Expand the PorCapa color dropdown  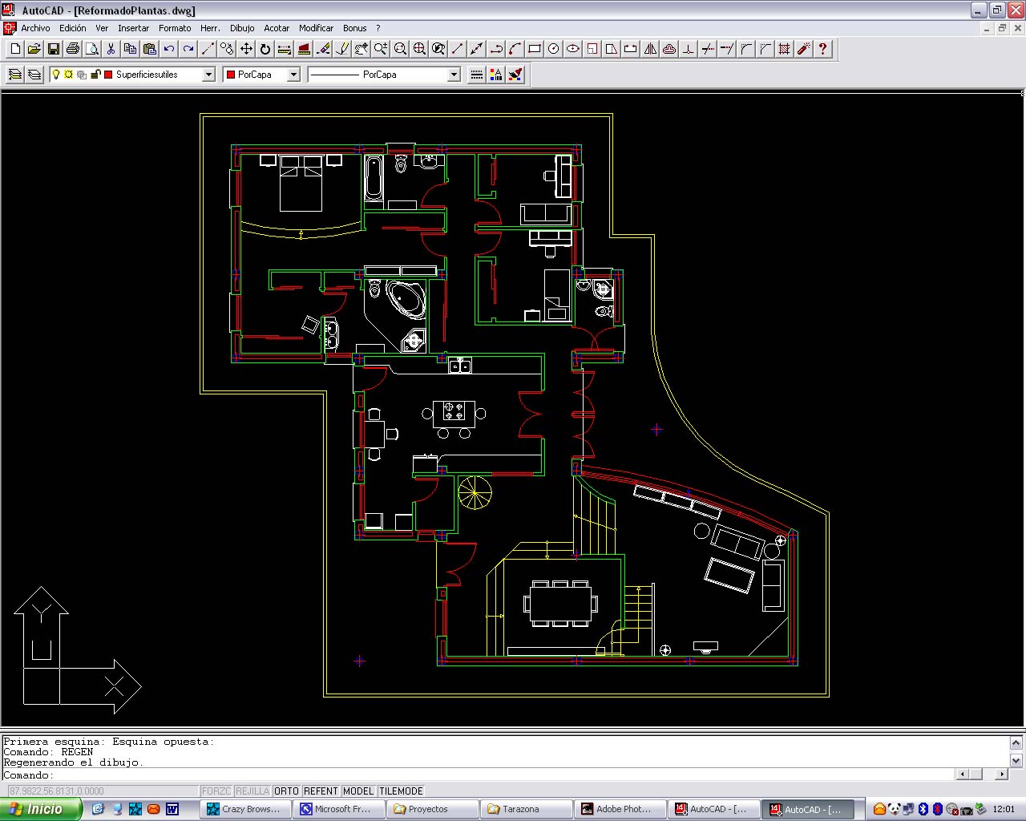tap(293, 75)
